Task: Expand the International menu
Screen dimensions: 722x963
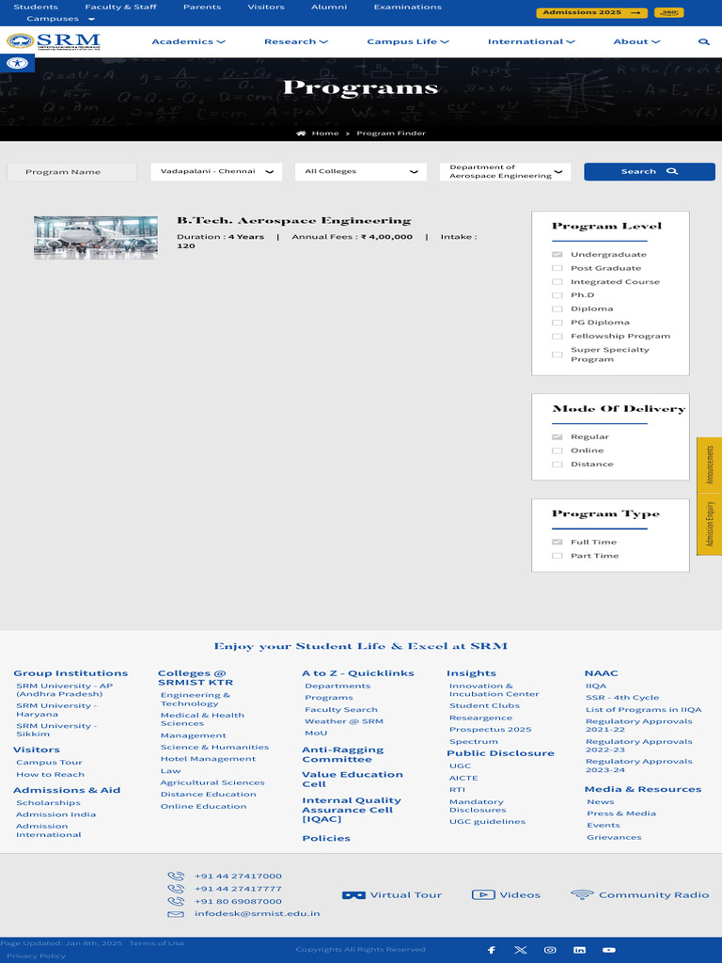Action: pyautogui.click(x=531, y=41)
